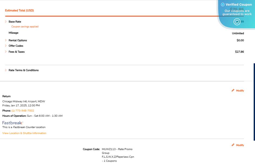Expand the Fees & Taxes chevron
The height and width of the screenshot is (165, 255).
pyautogui.click(x=6, y=52)
